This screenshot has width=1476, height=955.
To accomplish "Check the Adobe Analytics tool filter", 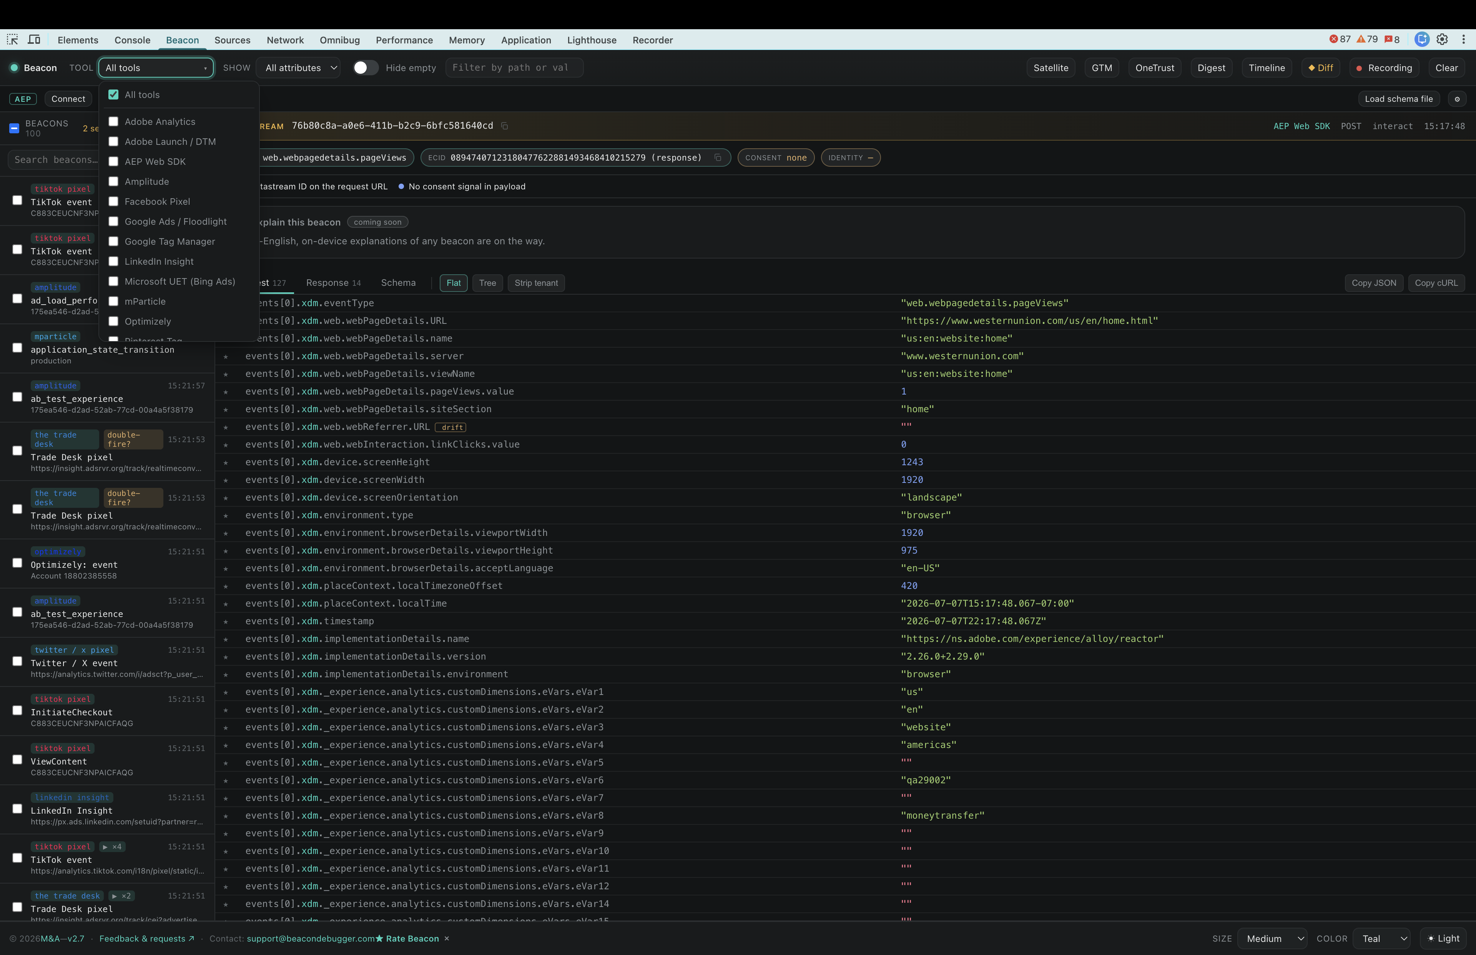I will 113,122.
